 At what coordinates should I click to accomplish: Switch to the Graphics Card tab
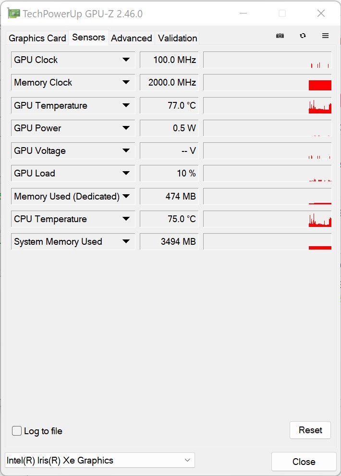37,38
